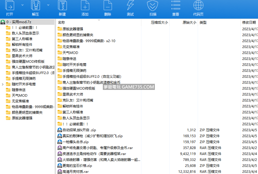Open the dropdown arrow next to 打开
This screenshot has height=174, width=258.
coord(23,5)
